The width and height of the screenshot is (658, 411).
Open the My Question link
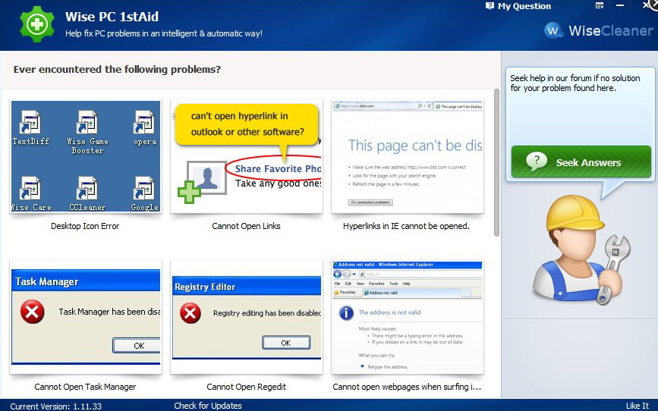point(518,6)
